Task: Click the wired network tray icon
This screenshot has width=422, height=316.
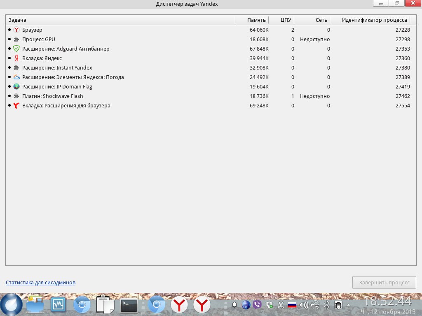Action: pos(338,305)
